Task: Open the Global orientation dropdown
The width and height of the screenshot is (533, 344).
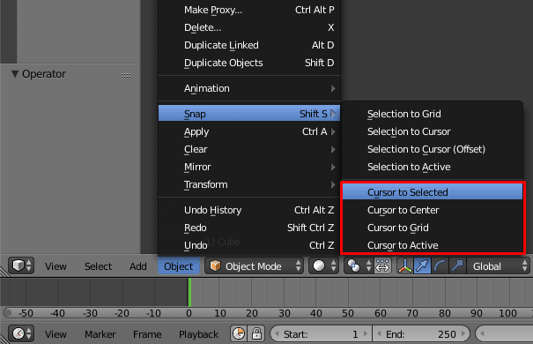Action: point(499,265)
